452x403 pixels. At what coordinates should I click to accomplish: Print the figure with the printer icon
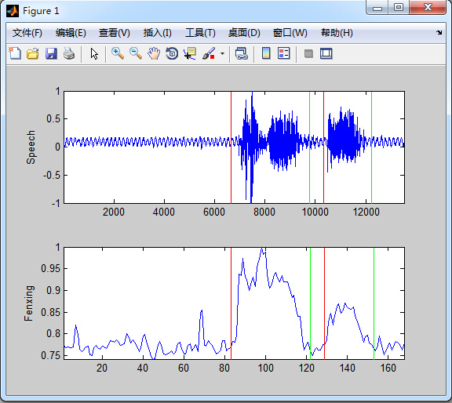point(69,53)
